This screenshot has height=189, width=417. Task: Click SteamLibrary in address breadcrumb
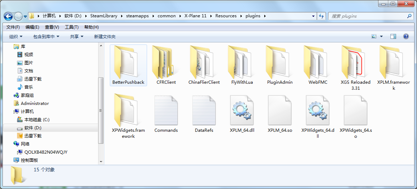pos(104,16)
